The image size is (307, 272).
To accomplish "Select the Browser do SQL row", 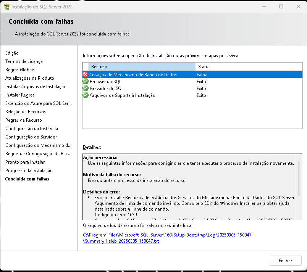I will [x=192, y=81].
